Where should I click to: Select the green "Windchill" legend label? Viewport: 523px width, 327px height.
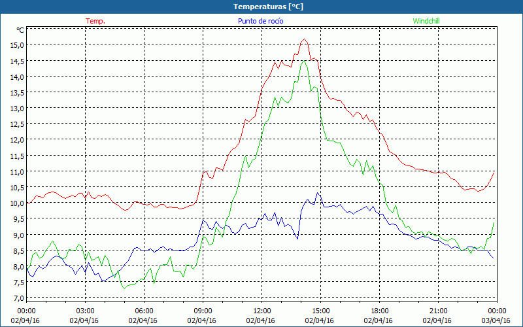pos(426,21)
